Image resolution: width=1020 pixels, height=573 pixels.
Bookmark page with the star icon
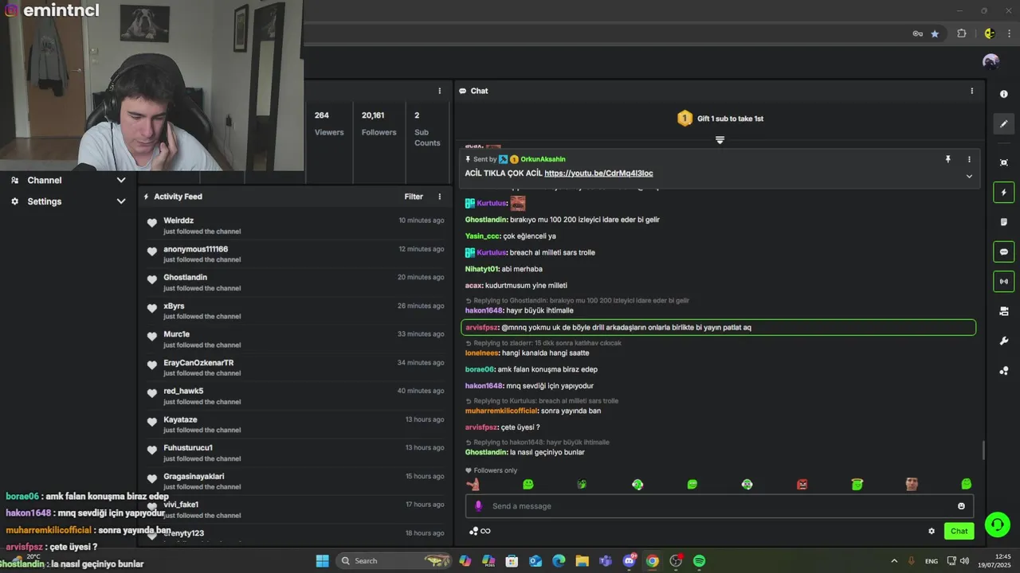click(x=935, y=33)
